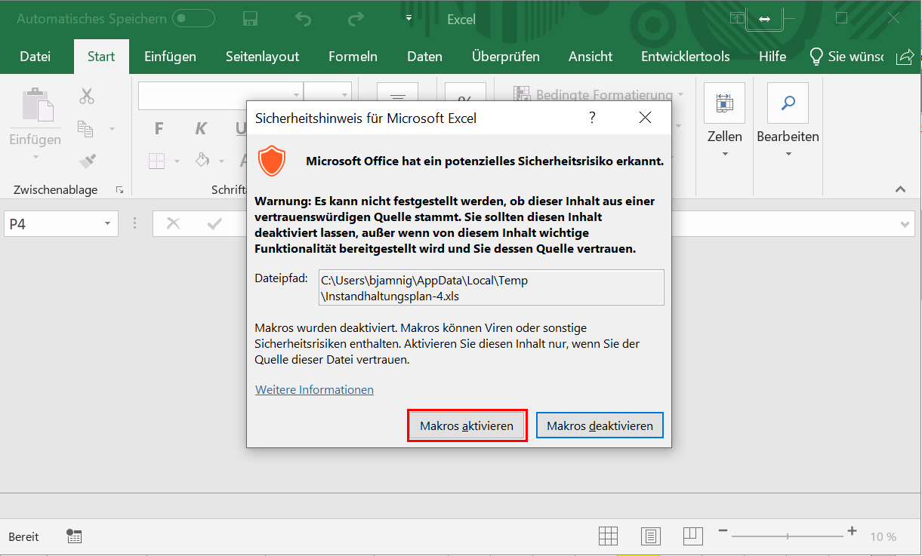The height and width of the screenshot is (556, 922).
Task: Toggle bold (F) formatting
Action: tap(159, 129)
